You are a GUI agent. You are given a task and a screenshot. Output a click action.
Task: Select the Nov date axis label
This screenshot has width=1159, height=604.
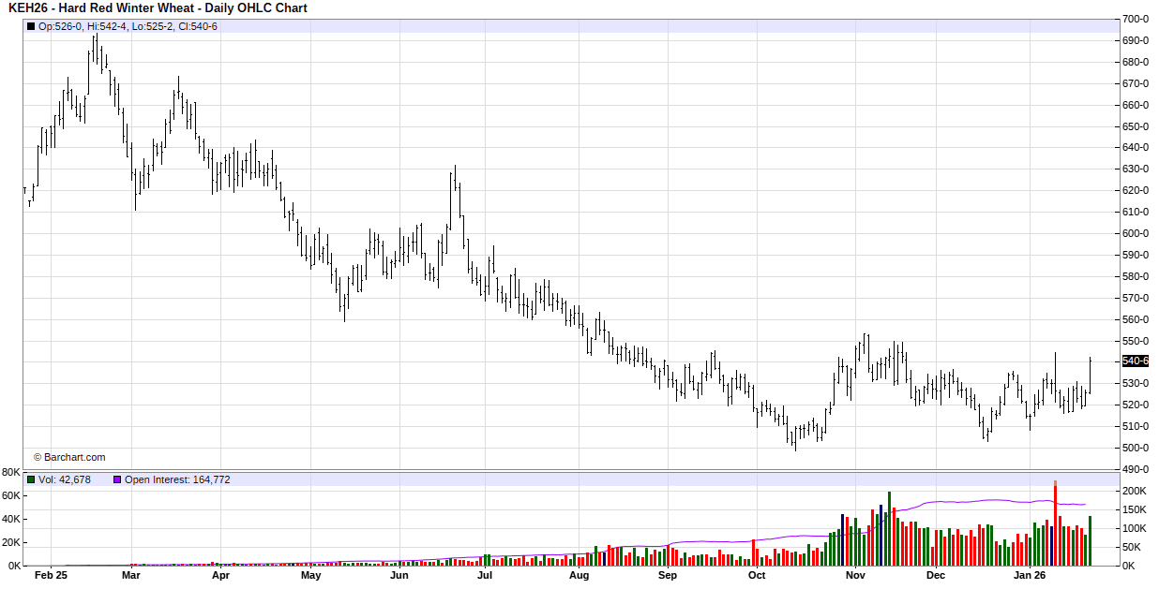click(854, 576)
